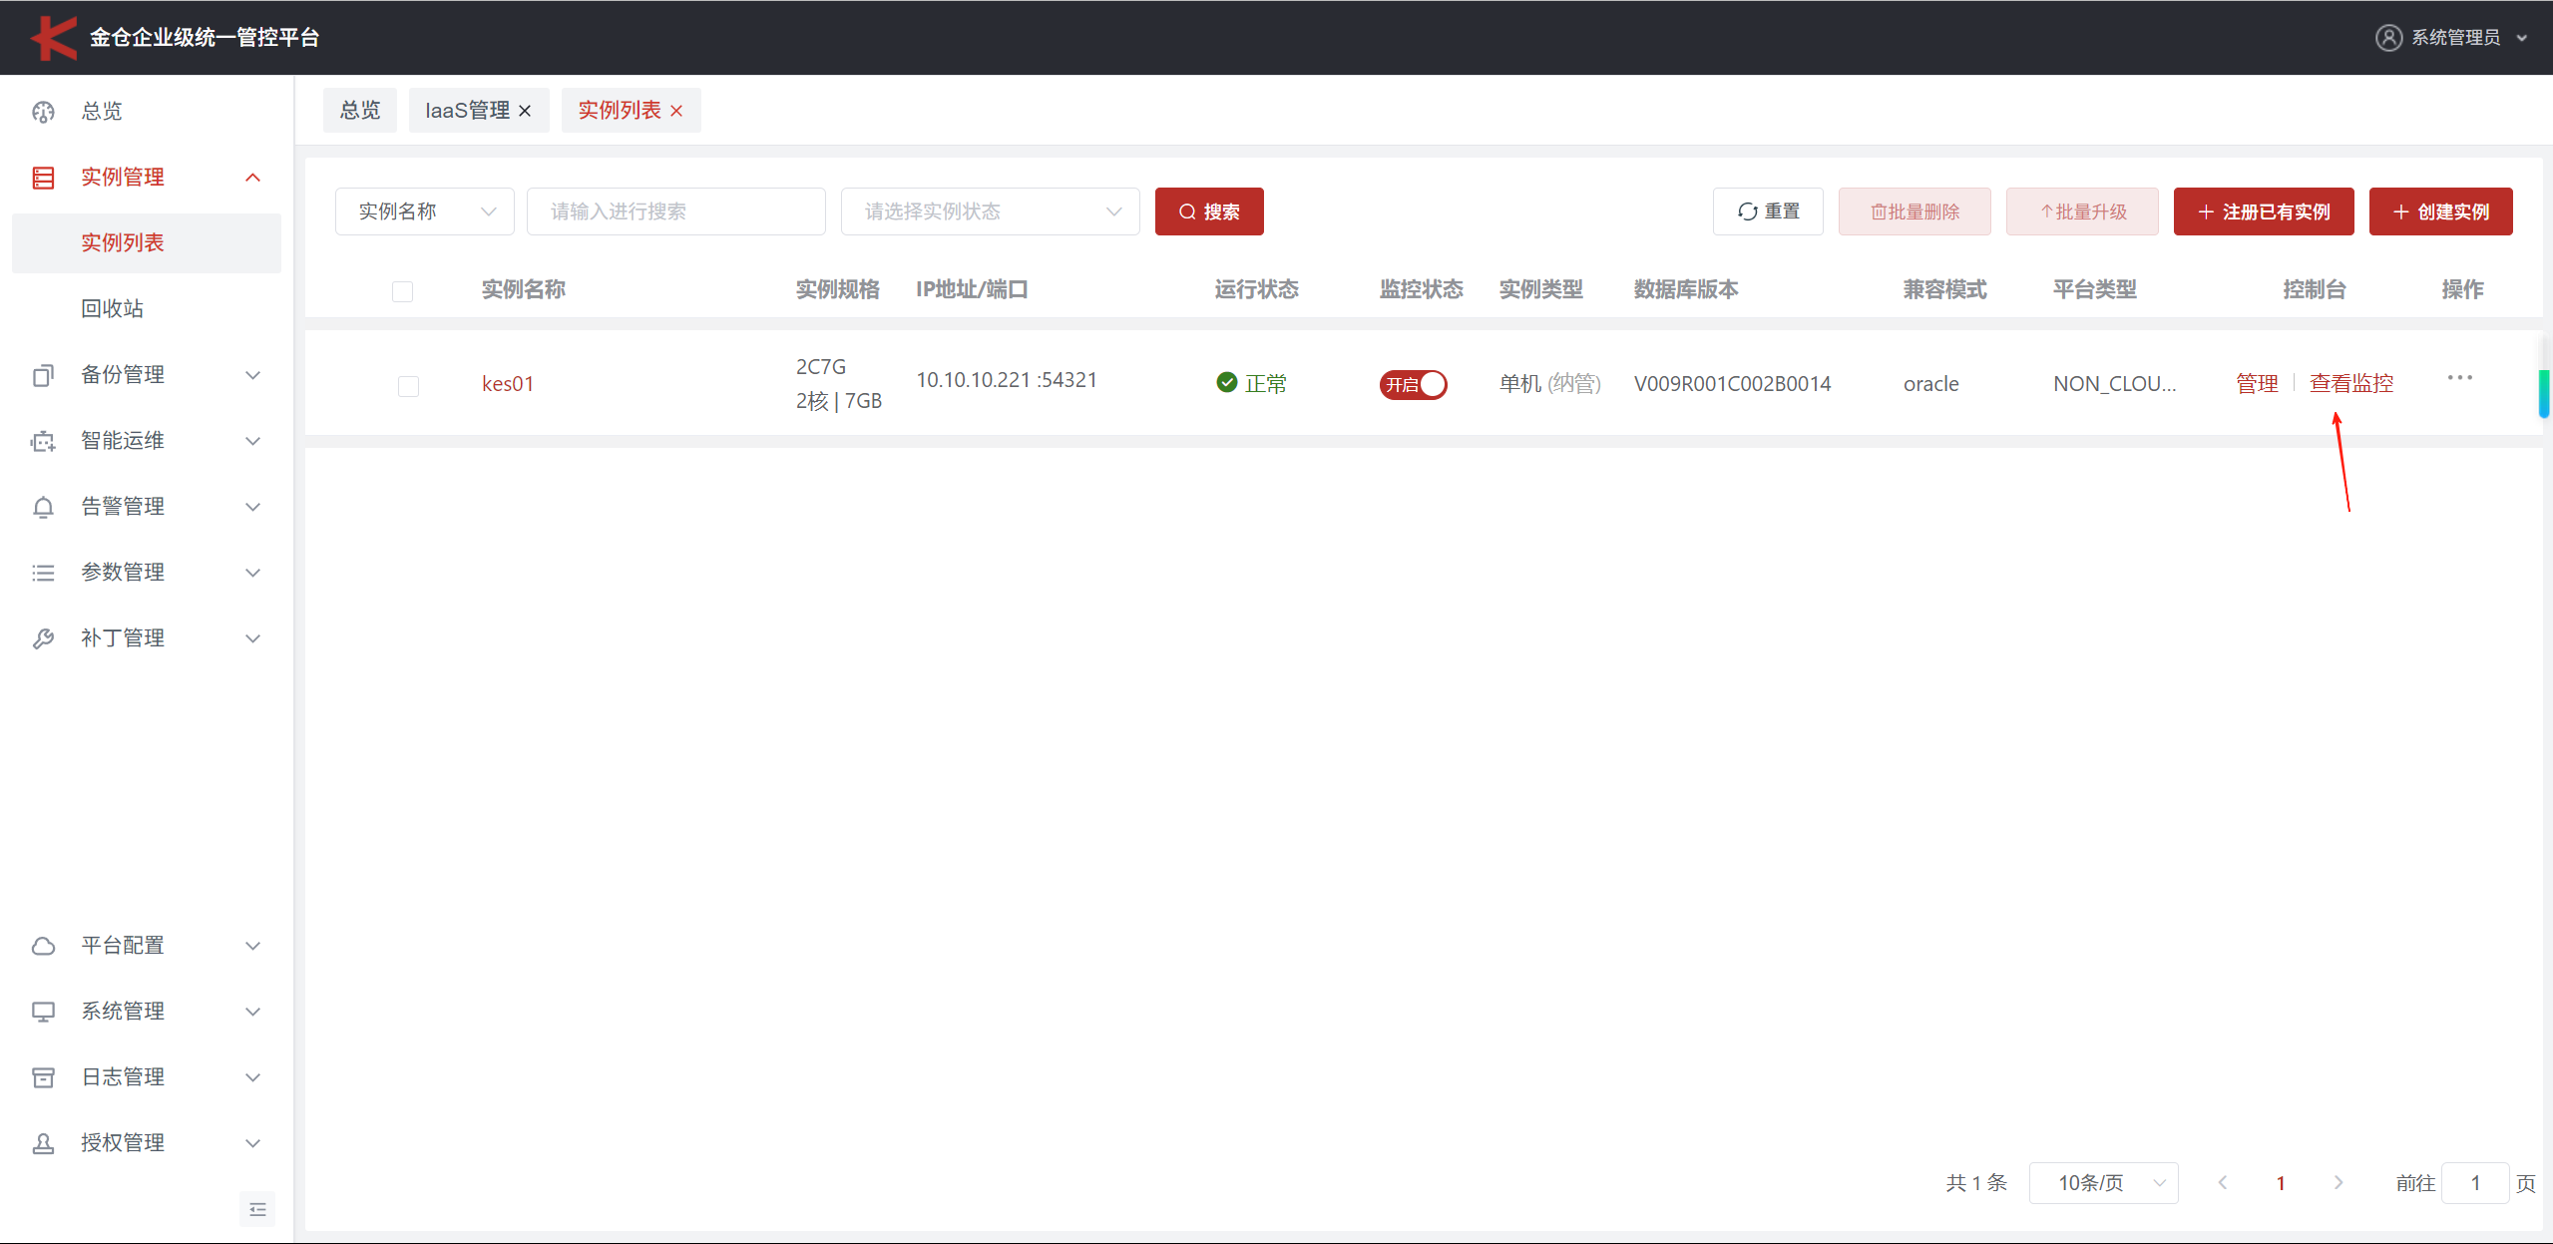
Task: Tick the select-all checkbox in table header
Action: 402,291
